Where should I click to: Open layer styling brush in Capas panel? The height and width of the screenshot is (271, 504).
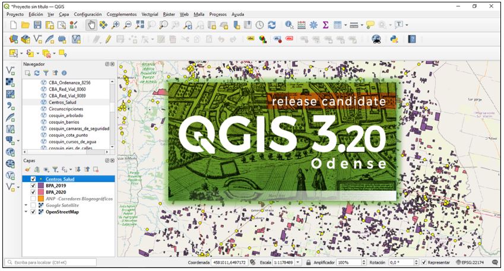[x=27, y=170]
